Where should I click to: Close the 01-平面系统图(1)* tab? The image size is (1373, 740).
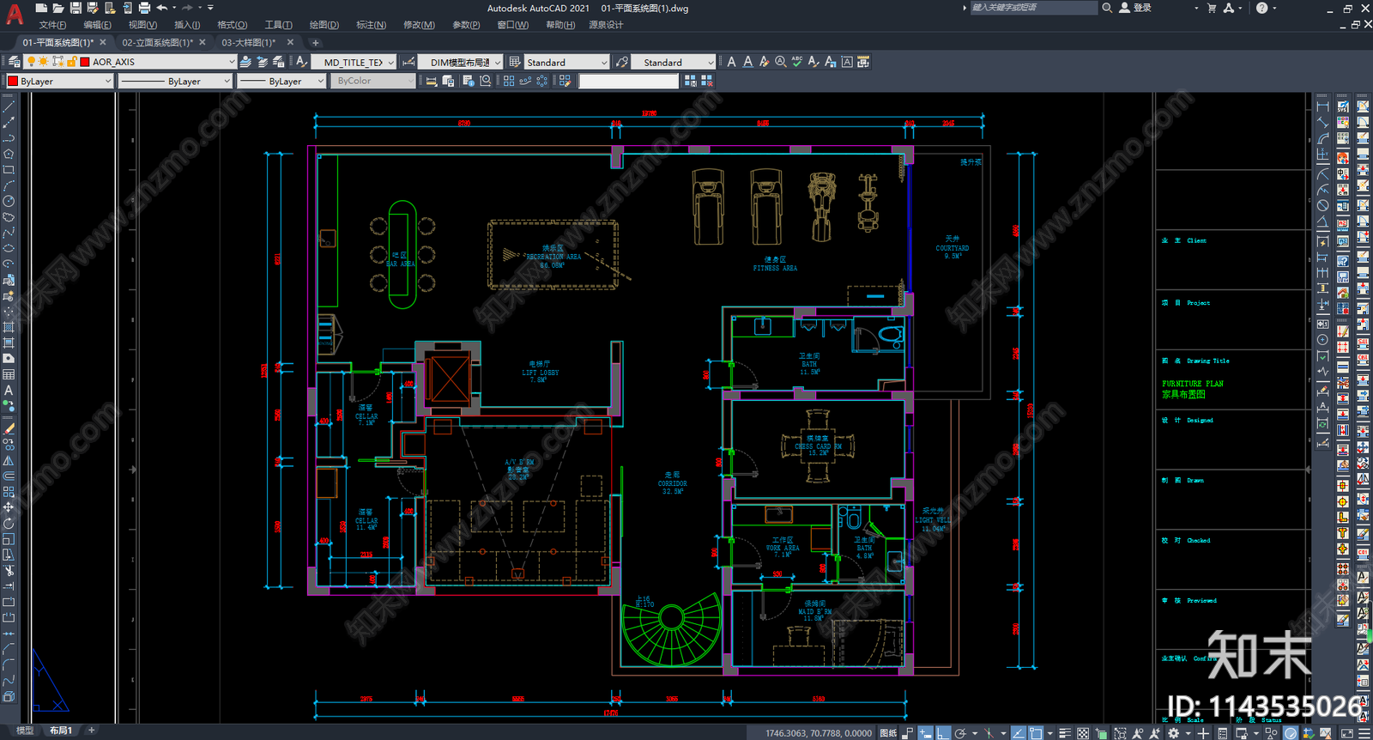(x=103, y=42)
